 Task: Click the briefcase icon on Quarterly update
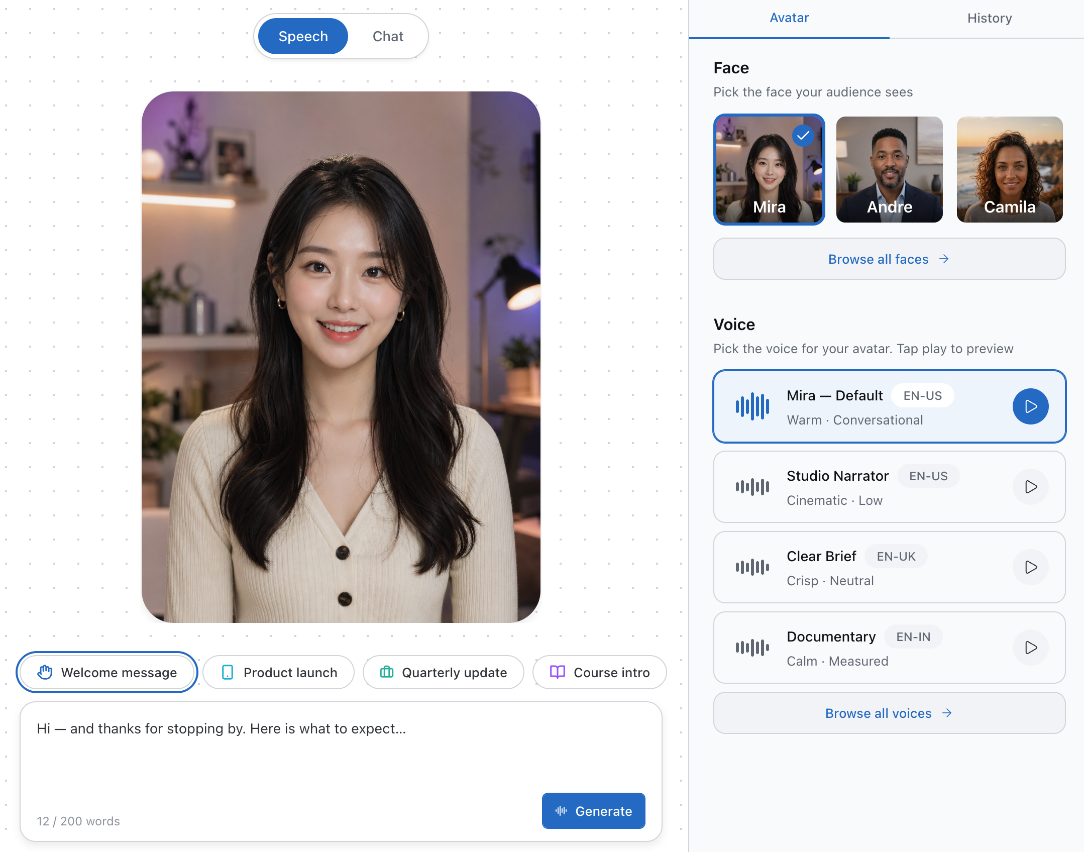click(386, 672)
